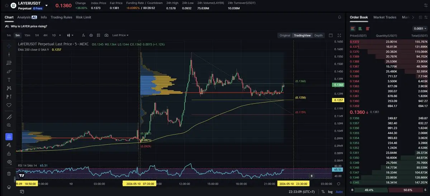Open the heart icons tool
Screen dimensions: 430x196
9,105
